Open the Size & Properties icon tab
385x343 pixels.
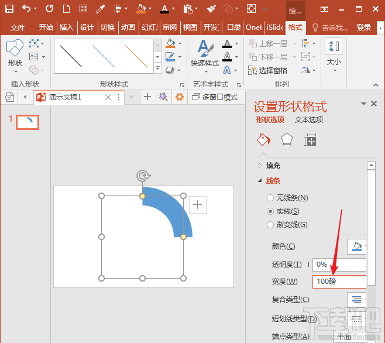[310, 139]
